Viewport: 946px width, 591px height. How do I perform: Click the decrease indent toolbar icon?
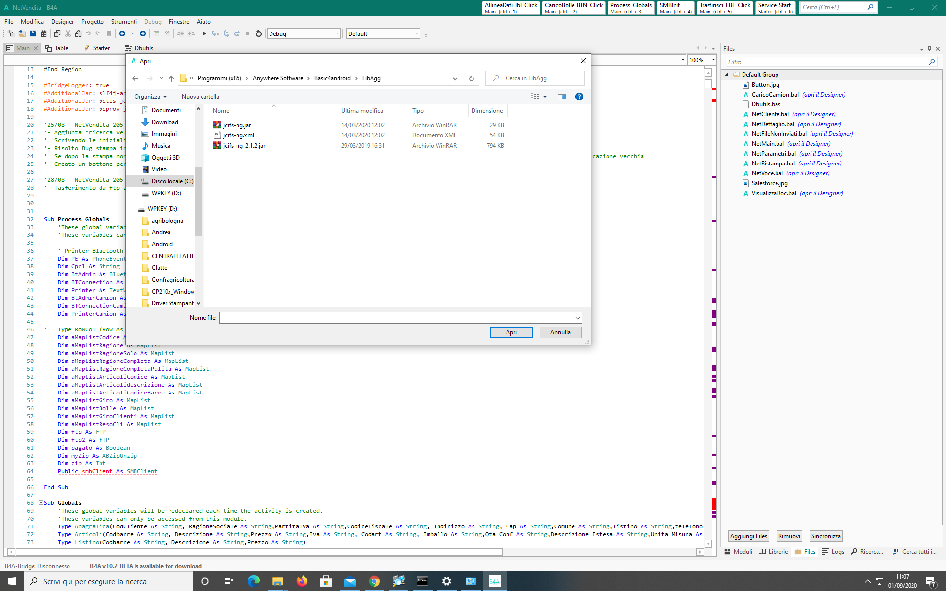[180, 33]
